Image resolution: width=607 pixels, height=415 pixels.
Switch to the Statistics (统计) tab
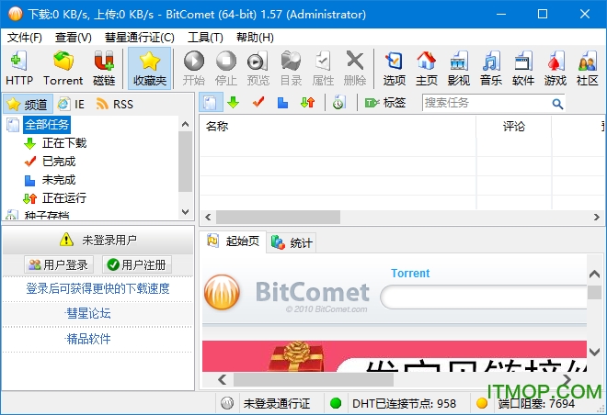pos(292,242)
